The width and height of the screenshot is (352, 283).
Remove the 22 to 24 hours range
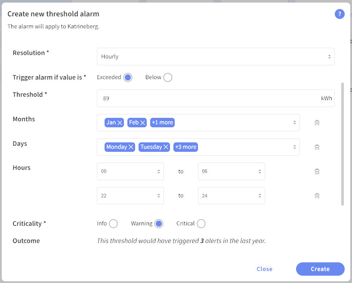tap(317, 196)
